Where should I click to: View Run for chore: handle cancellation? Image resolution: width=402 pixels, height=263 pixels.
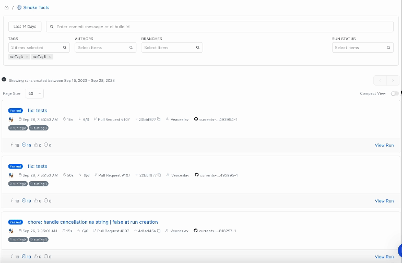point(384,257)
